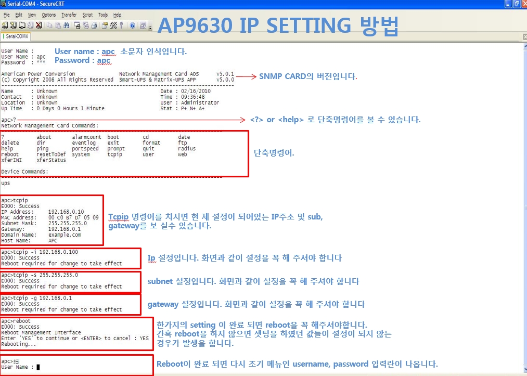
Task: Expand the toolbar overflow options arrow
Action: [x=150, y=27]
